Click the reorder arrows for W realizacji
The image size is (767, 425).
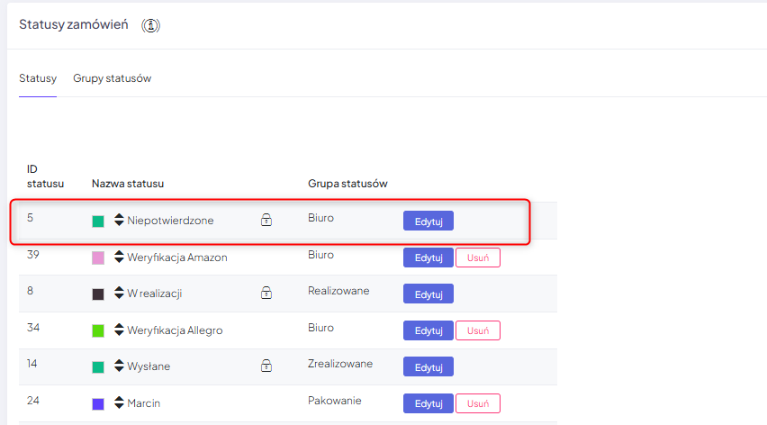click(119, 294)
